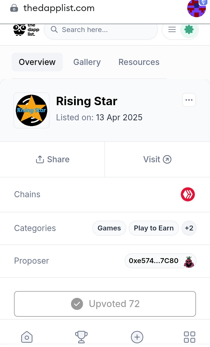Click the Share button
The height and width of the screenshot is (347, 210).
pos(52,159)
